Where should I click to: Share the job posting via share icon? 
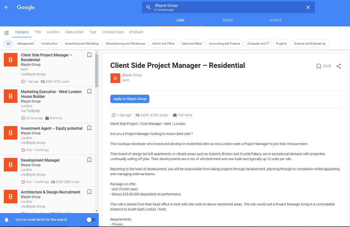pyautogui.click(x=339, y=66)
